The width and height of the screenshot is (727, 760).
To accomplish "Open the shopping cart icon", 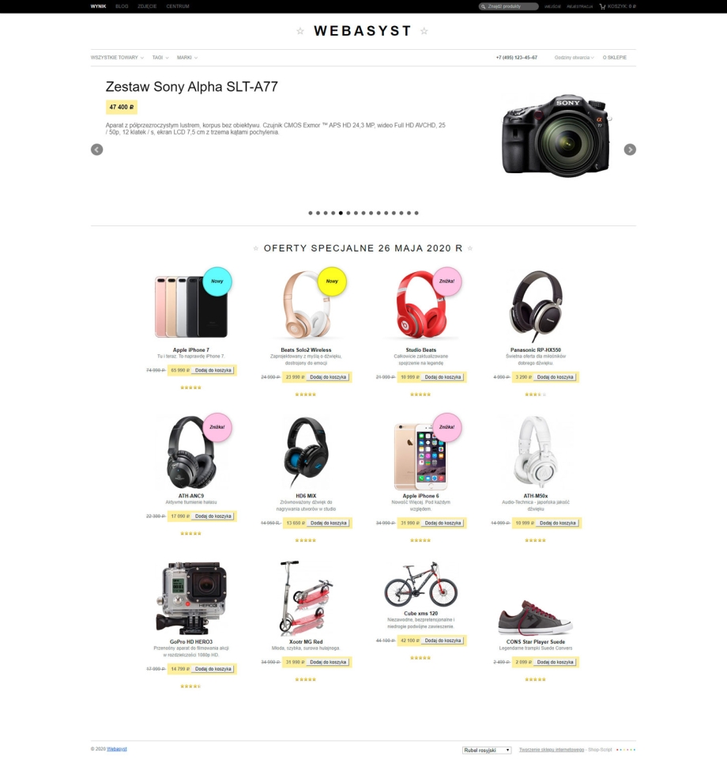I will point(602,6).
